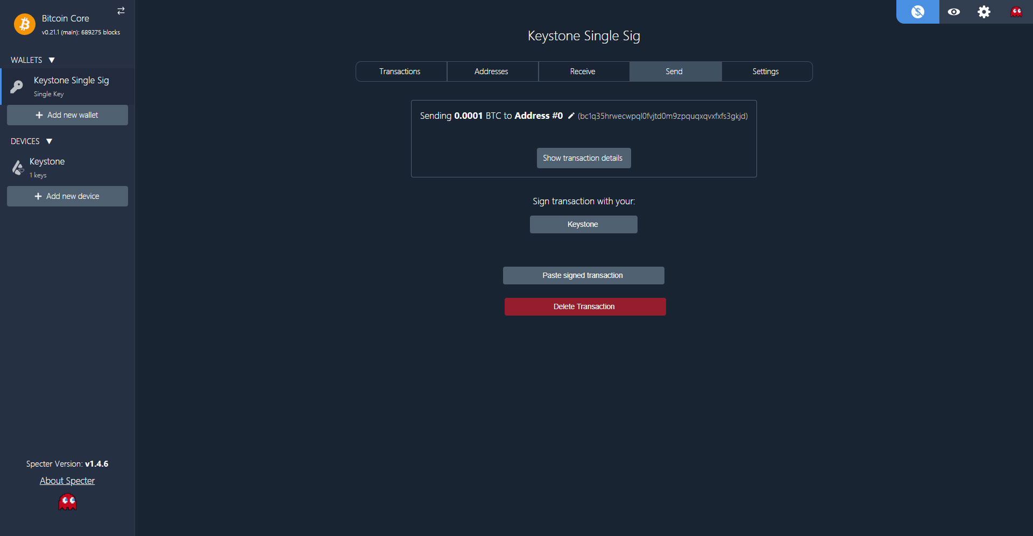
Task: Click the gear settings icon in top bar
Action: pos(984,11)
